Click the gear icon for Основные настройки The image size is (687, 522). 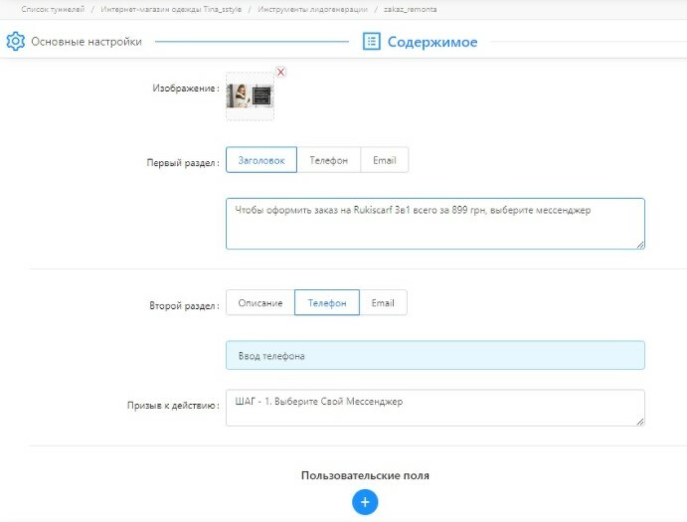click(x=15, y=42)
